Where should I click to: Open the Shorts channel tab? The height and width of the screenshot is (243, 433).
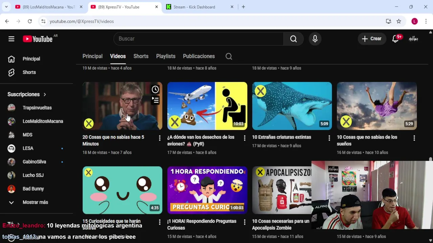(141, 56)
